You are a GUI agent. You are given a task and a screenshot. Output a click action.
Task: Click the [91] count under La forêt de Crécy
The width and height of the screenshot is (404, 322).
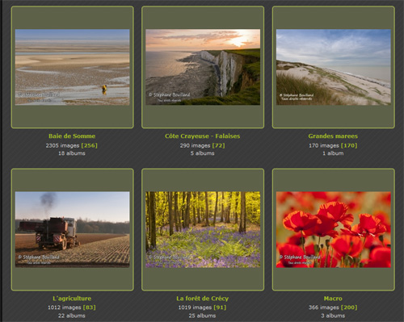[x=220, y=307]
